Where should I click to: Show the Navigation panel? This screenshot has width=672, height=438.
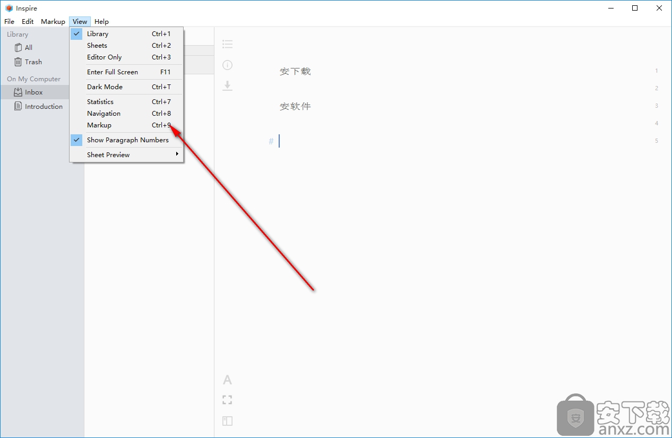click(127, 113)
